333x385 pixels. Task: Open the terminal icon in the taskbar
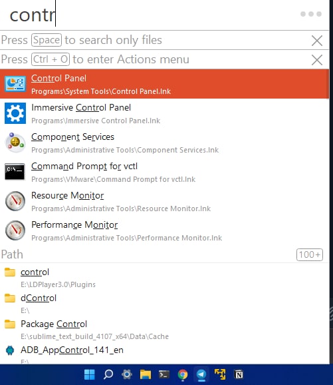click(164, 375)
